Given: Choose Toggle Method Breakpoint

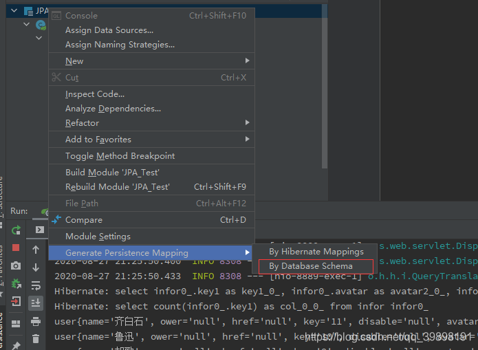Looking at the screenshot, I should 152,156.
